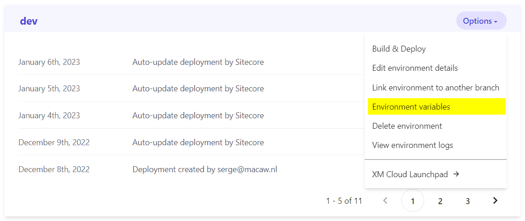
Task: Go to next page chevron
Action: (495, 200)
